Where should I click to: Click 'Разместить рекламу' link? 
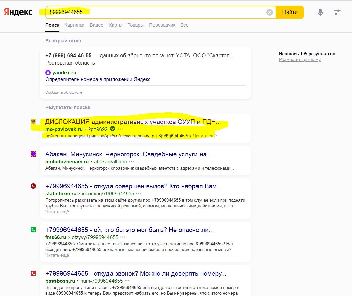click(x=300, y=59)
